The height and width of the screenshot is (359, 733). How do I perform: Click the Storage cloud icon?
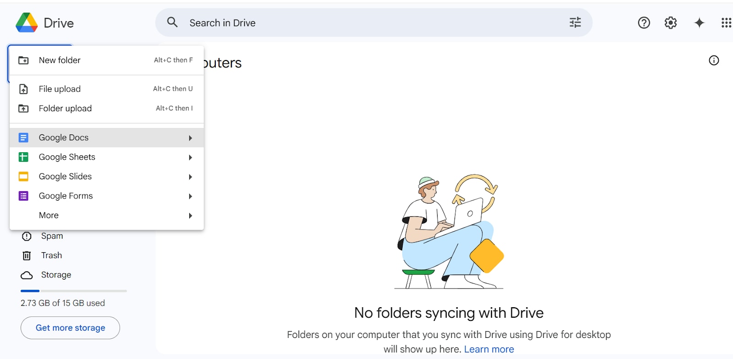(27, 275)
